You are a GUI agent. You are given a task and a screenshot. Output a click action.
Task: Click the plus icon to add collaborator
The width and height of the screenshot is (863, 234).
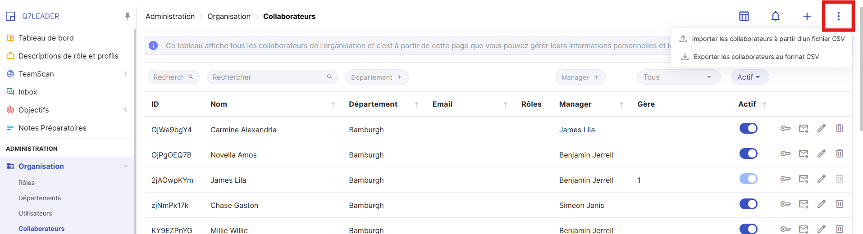pyautogui.click(x=807, y=17)
